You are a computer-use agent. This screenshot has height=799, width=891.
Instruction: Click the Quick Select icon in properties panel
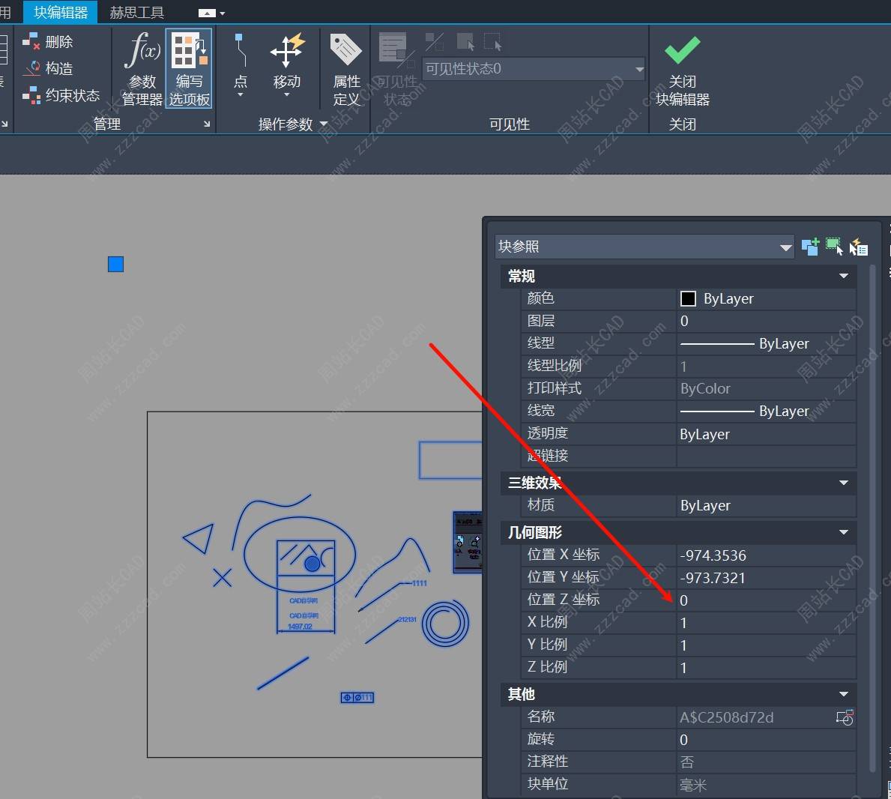(858, 247)
